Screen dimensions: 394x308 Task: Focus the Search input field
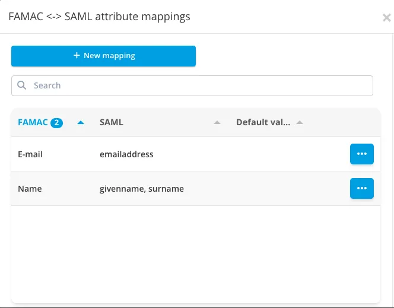[x=192, y=85]
